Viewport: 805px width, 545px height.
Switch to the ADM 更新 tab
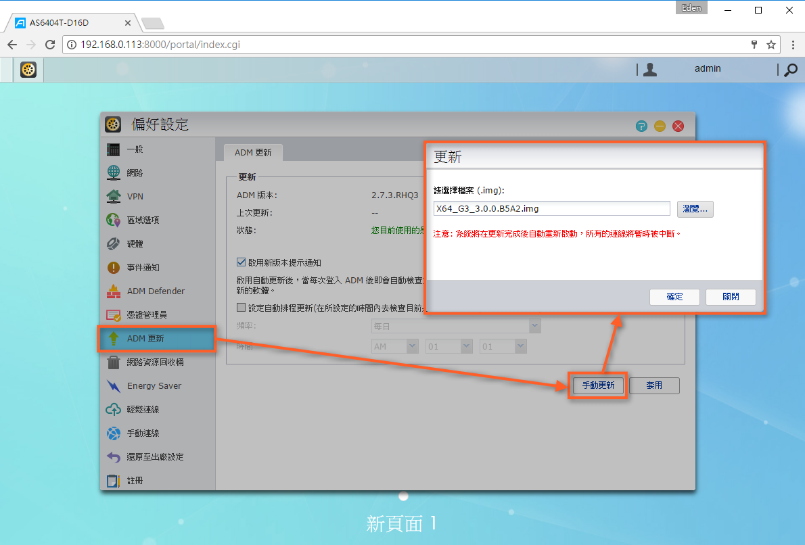253,152
